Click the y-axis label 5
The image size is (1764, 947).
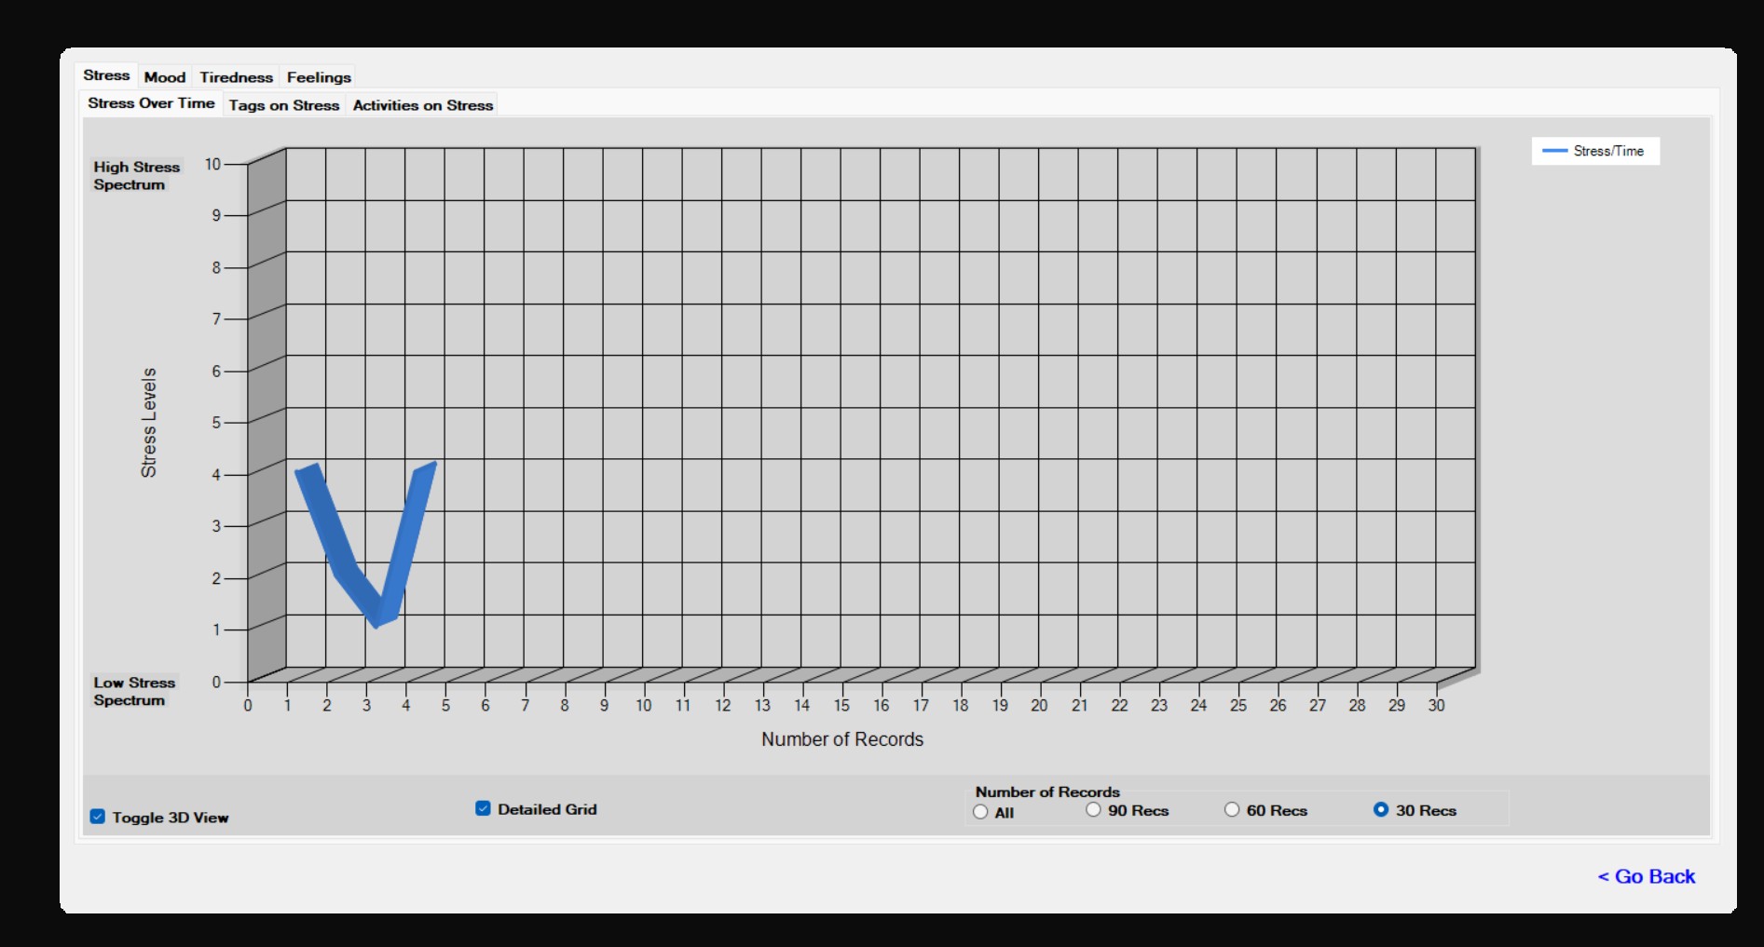pos(216,423)
